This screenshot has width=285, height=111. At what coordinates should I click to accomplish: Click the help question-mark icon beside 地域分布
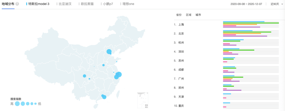point(17,4)
